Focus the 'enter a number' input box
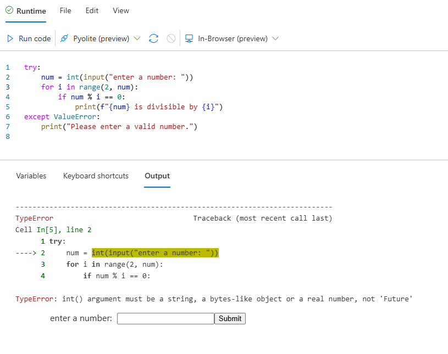Image resolution: width=448 pixels, height=354 pixels. [x=165, y=318]
